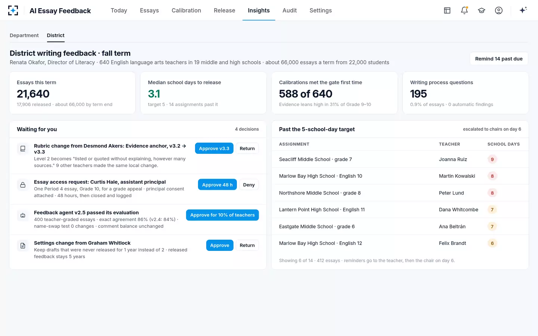The image size is (538, 336).
Task: Click the rubric change book icon
Action: pyautogui.click(x=23, y=149)
